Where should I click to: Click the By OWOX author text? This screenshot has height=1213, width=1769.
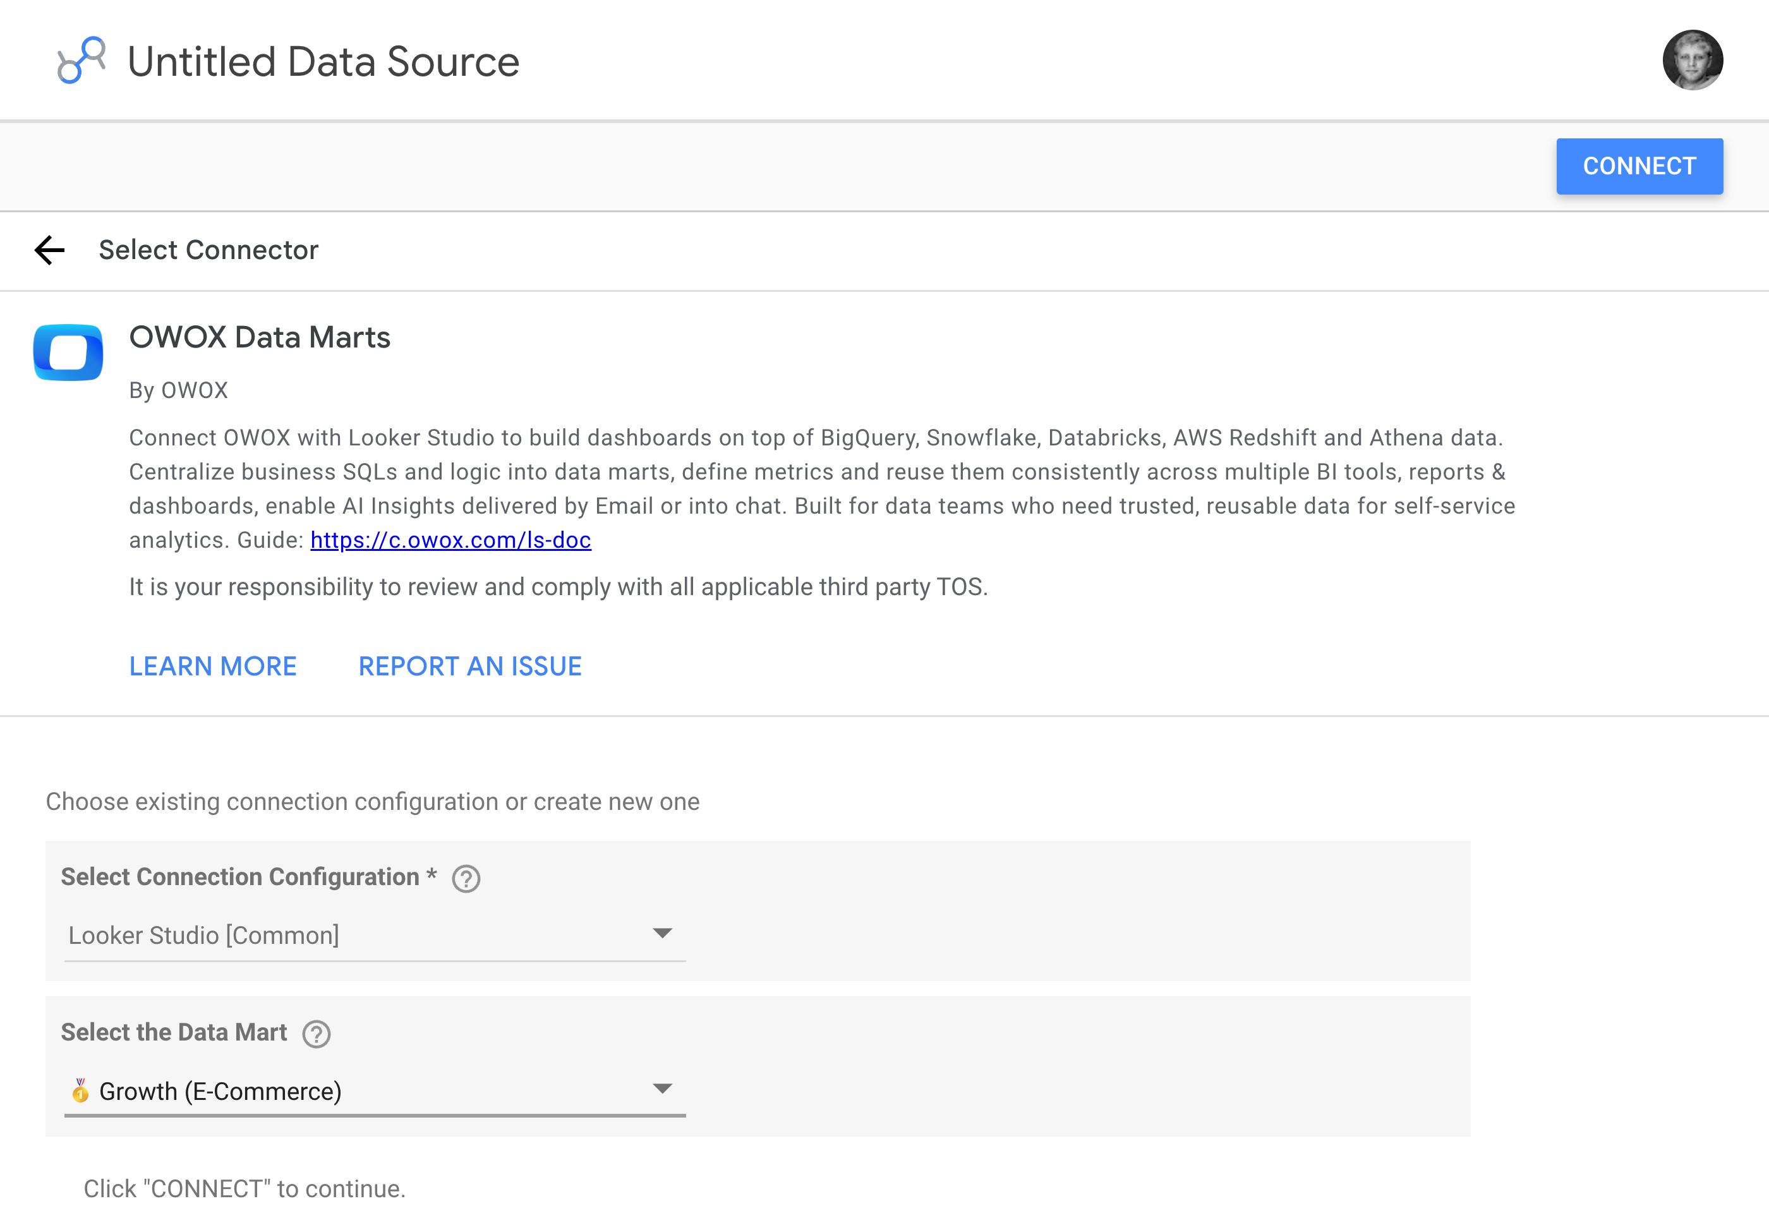tap(178, 390)
